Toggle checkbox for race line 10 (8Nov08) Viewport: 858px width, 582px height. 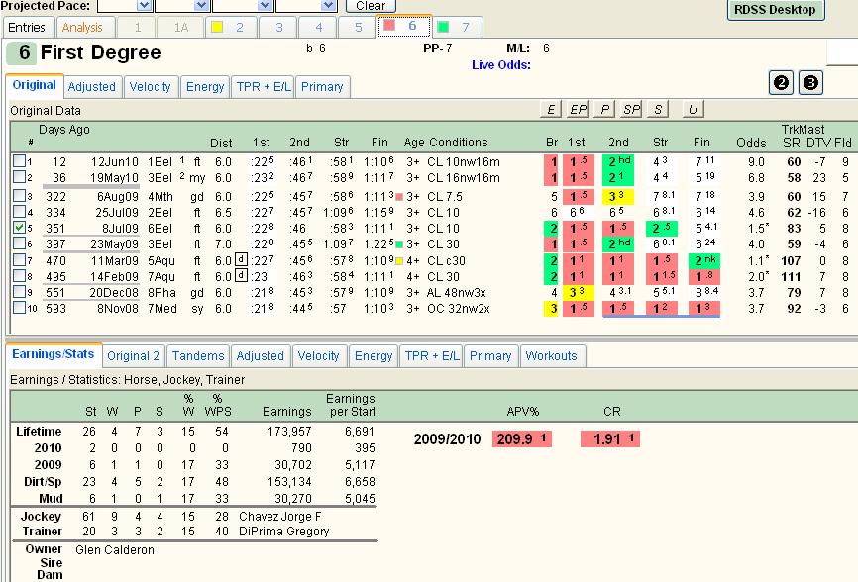(19, 307)
